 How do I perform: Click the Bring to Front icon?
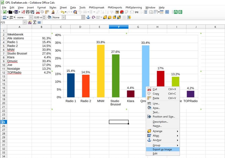105,17
